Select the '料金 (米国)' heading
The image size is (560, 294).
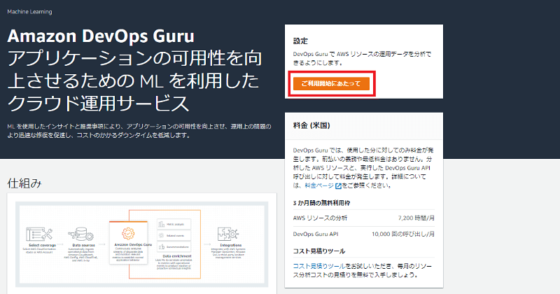pos(311,125)
